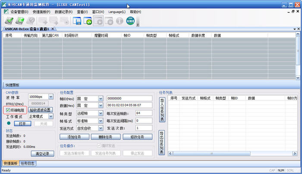Click the task list horizontal scrollbar thumb
Viewport: 302px width, 174px height.
click(x=212, y=153)
